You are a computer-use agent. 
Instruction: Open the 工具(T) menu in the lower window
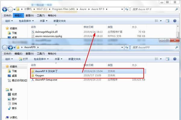point(41,54)
